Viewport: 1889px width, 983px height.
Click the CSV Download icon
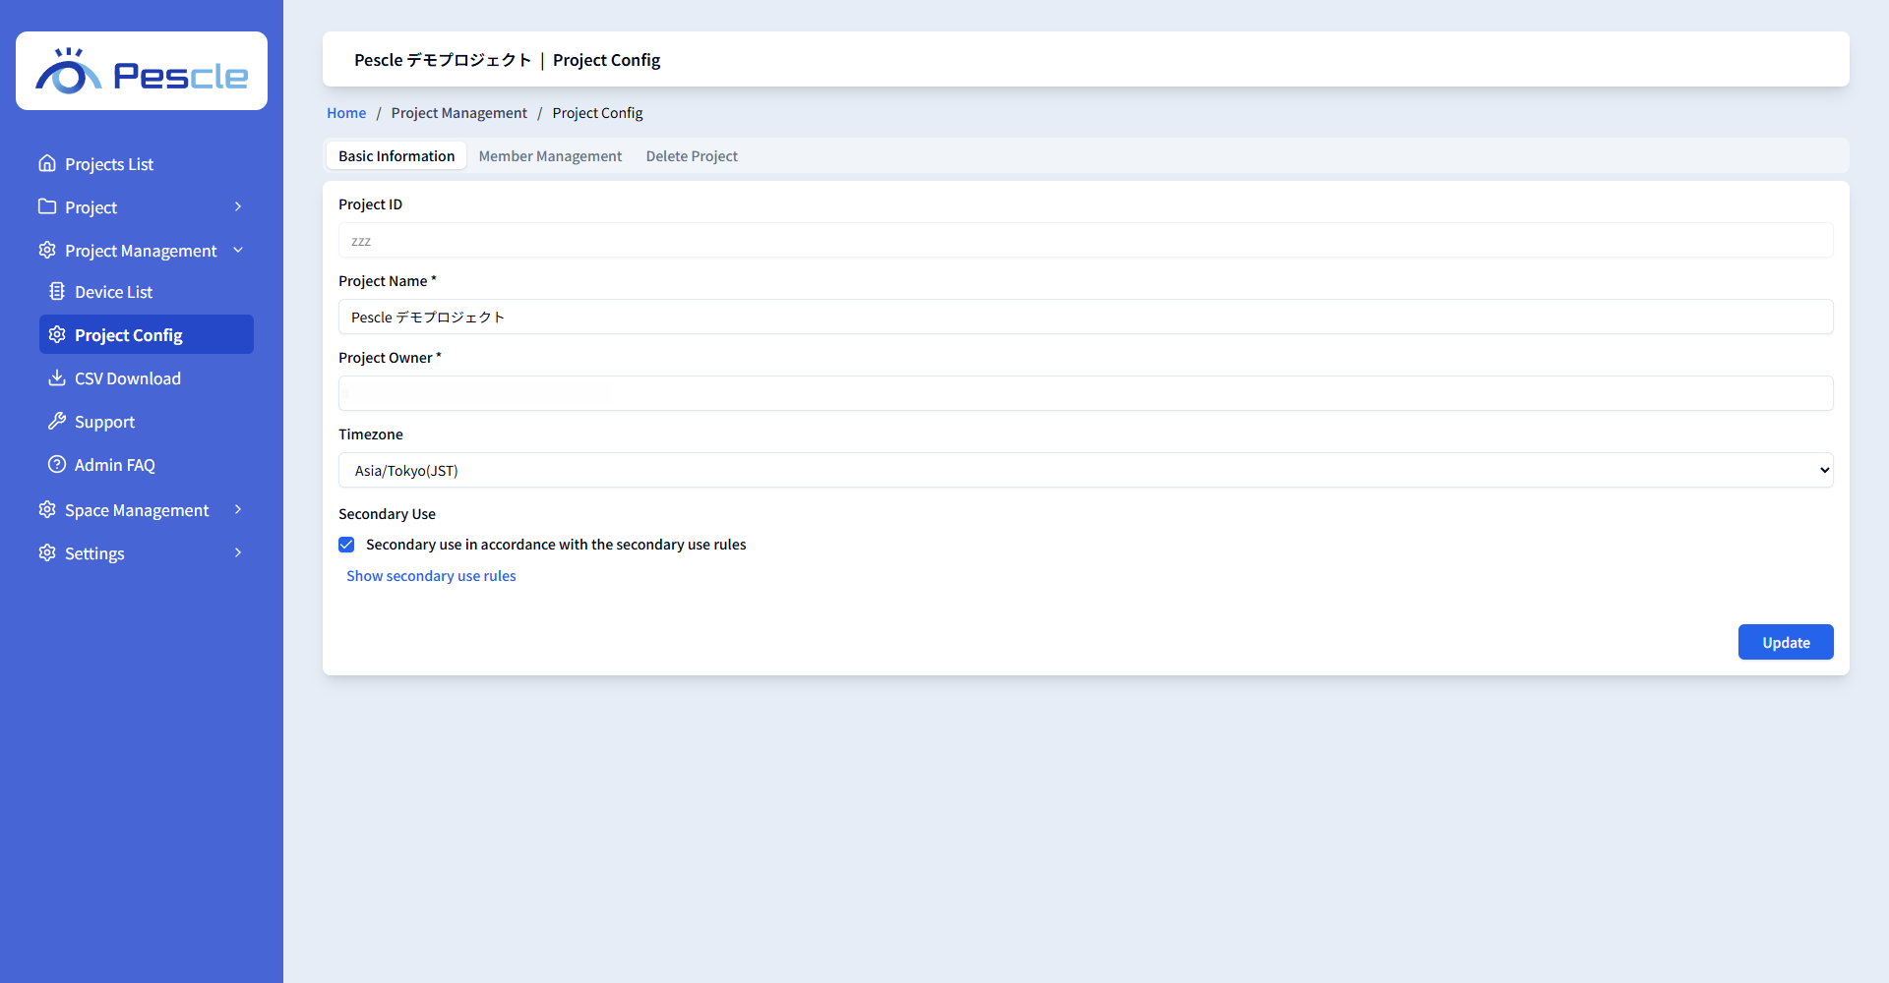click(x=57, y=377)
